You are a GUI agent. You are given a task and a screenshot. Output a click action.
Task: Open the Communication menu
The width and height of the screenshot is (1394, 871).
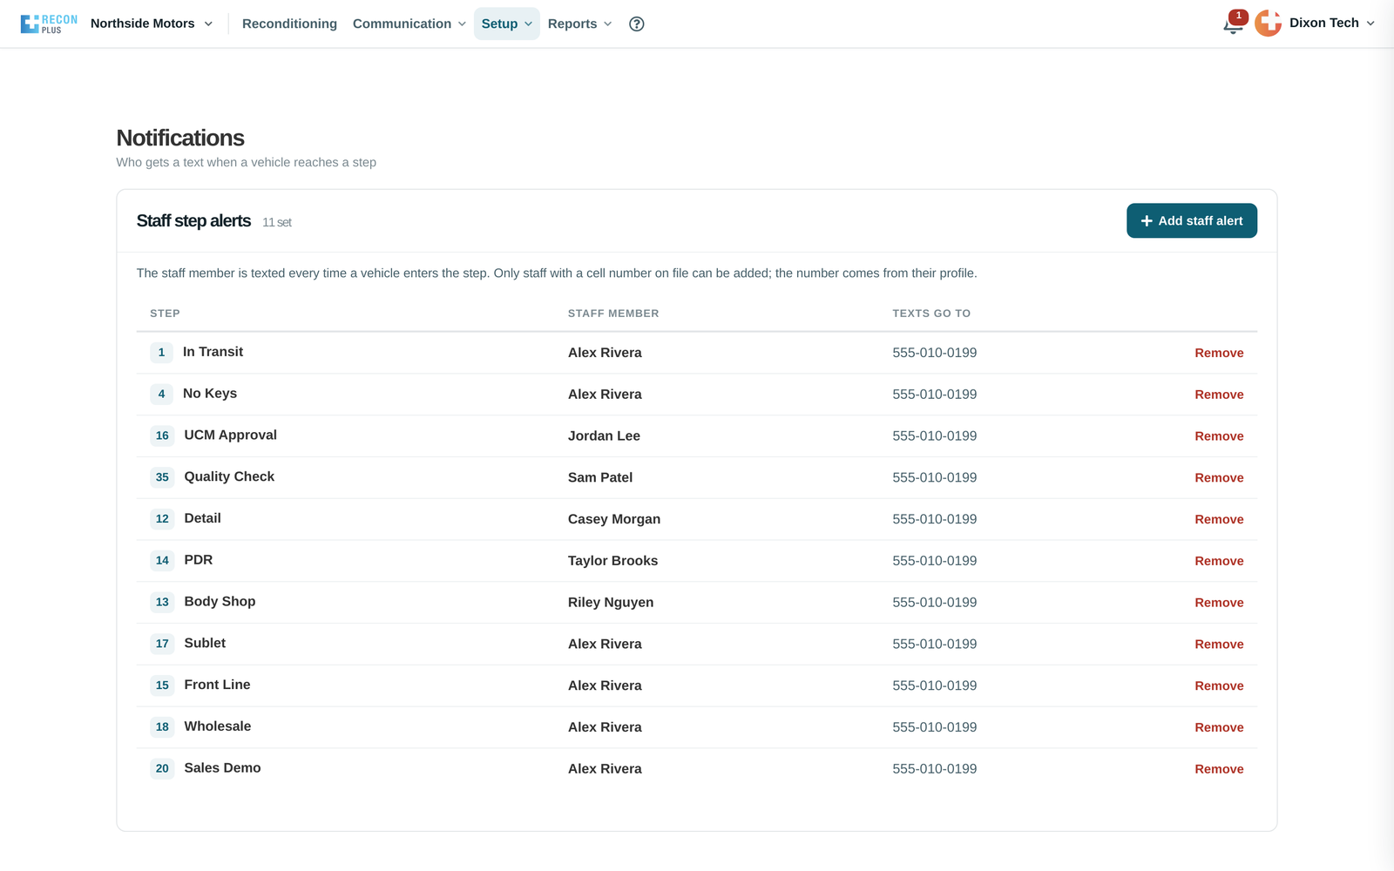point(409,24)
